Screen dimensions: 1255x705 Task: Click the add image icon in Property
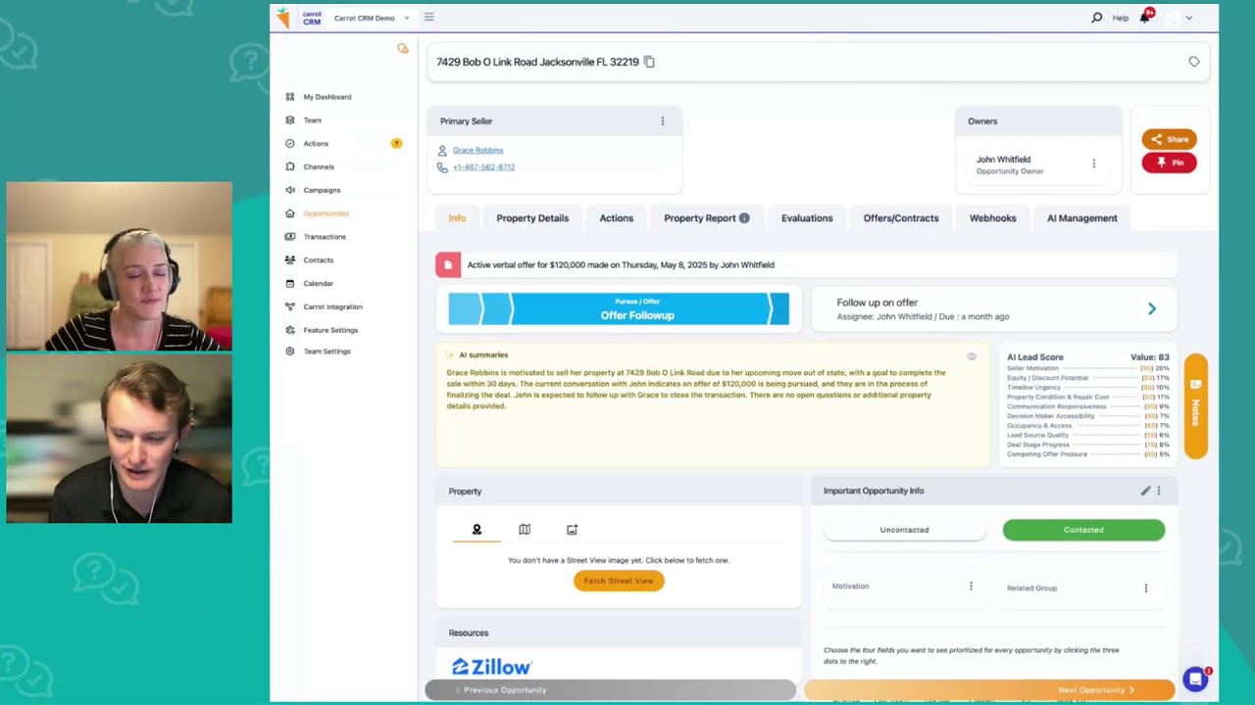572,530
